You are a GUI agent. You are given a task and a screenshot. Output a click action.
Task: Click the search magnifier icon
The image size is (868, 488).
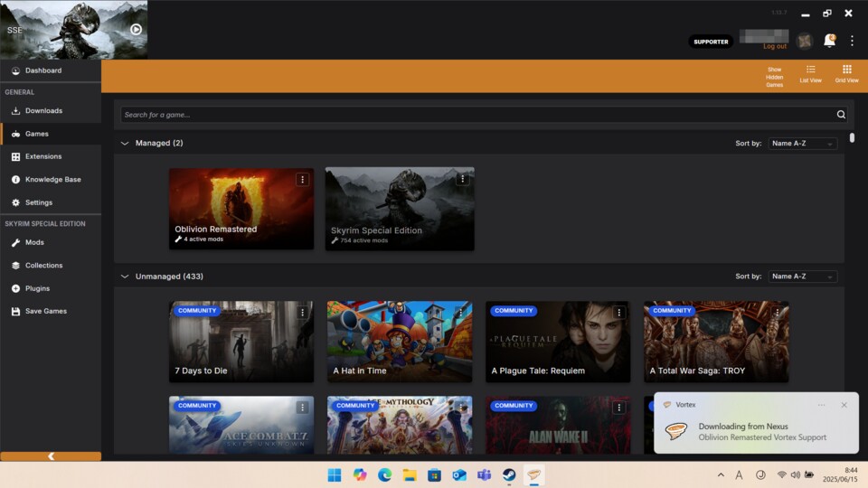pyautogui.click(x=841, y=115)
